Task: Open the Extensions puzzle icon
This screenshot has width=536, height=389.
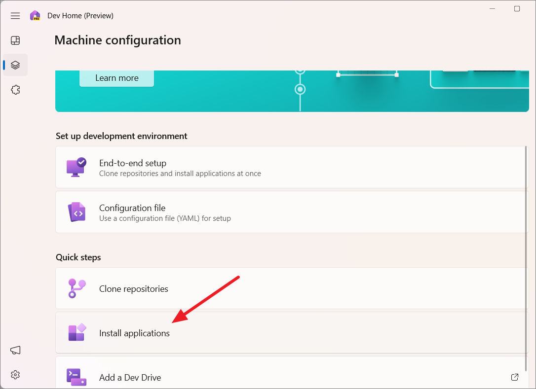Action: pos(15,90)
